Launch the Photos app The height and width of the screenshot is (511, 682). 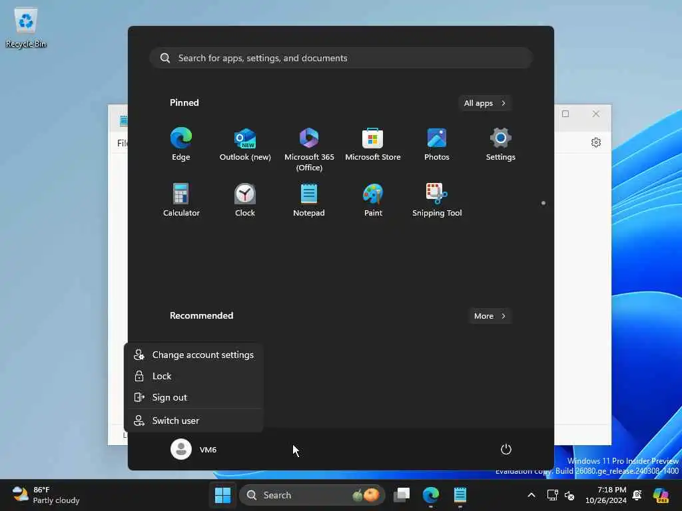(437, 144)
